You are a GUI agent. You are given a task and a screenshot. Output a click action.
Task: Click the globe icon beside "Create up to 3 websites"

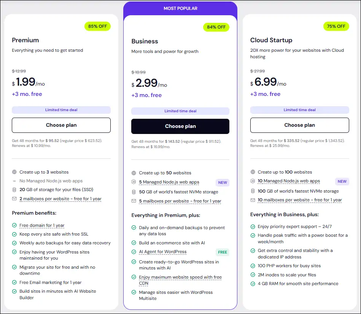[x=14, y=172]
